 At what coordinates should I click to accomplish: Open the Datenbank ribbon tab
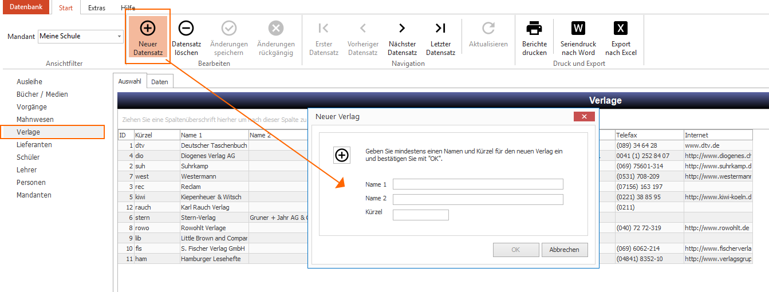[x=26, y=7]
